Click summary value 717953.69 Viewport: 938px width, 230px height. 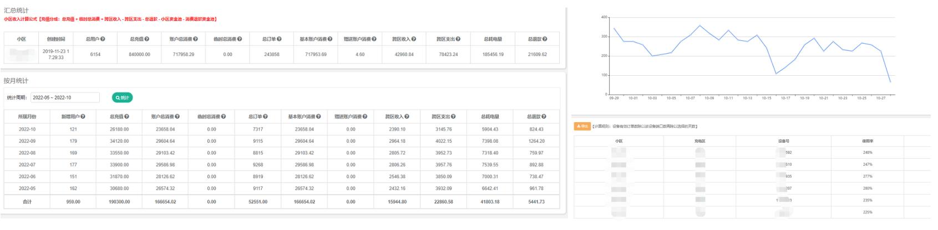point(316,54)
